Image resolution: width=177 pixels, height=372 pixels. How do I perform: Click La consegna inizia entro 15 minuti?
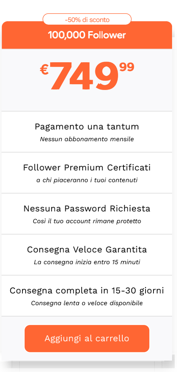pyautogui.click(x=87, y=262)
